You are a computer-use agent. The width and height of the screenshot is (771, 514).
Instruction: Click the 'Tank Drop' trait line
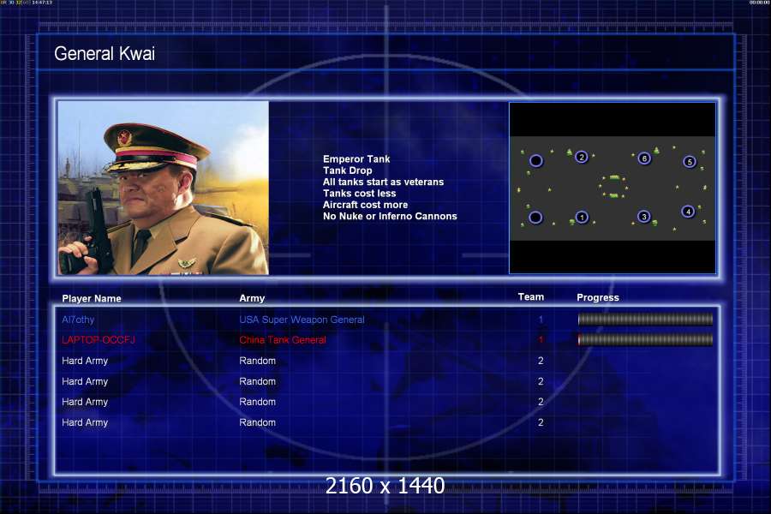pos(348,170)
